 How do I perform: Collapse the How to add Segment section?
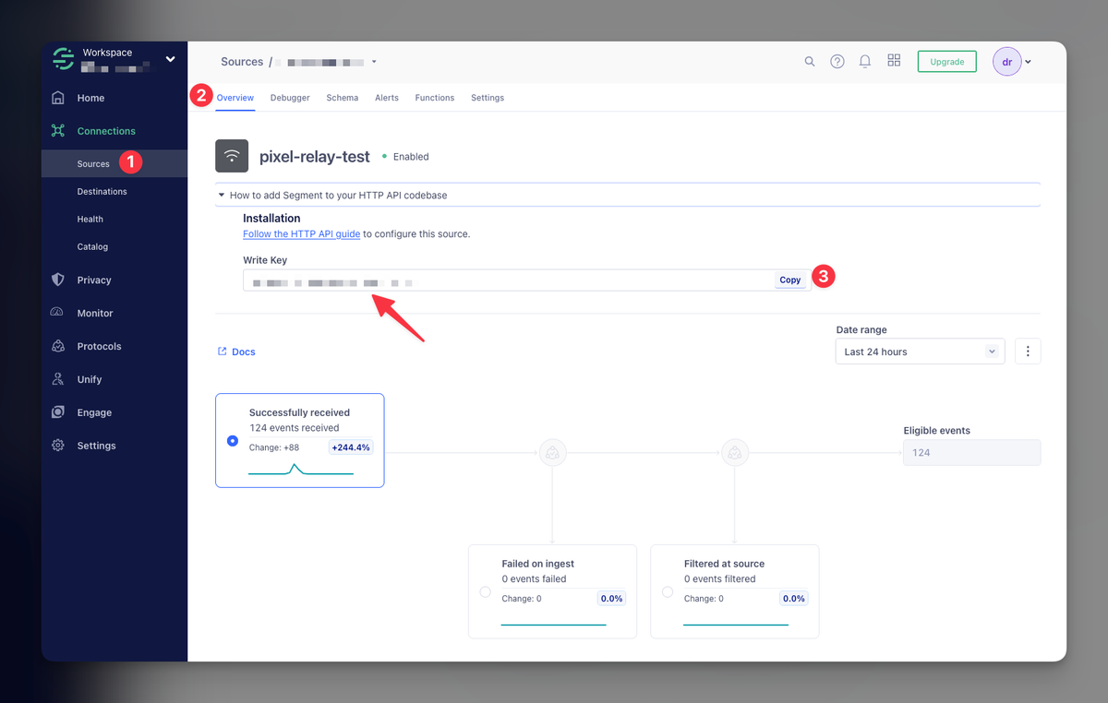(628, 196)
